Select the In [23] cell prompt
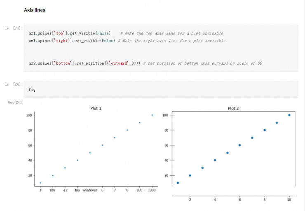 coord(14,28)
